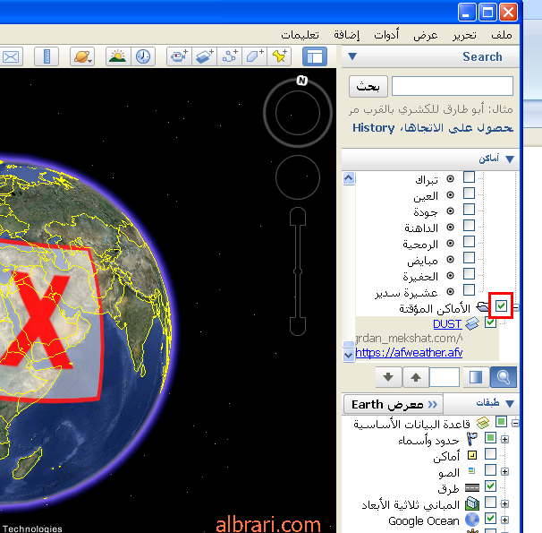Add polygon toolbar icon
Screen dimensions: 542x533
pyautogui.click(x=254, y=56)
